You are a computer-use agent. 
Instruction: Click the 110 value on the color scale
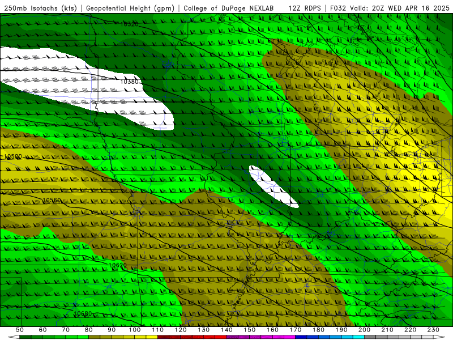click(x=158, y=330)
